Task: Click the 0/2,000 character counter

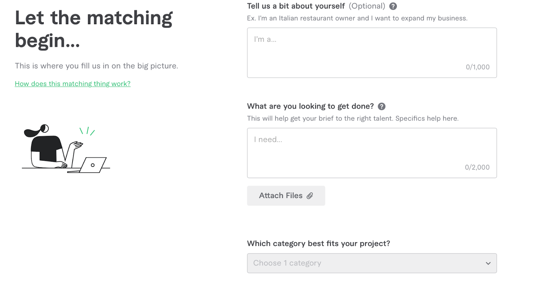Action: (477, 167)
